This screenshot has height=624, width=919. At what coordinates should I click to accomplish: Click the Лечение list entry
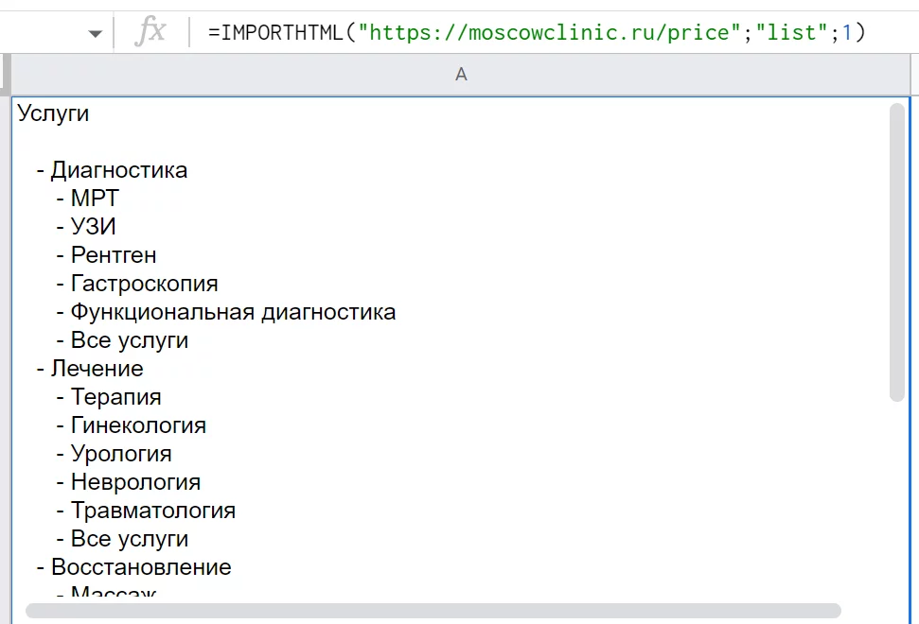click(x=97, y=369)
